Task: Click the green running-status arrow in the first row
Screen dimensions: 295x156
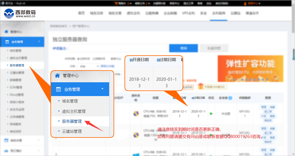Action: 211,113
